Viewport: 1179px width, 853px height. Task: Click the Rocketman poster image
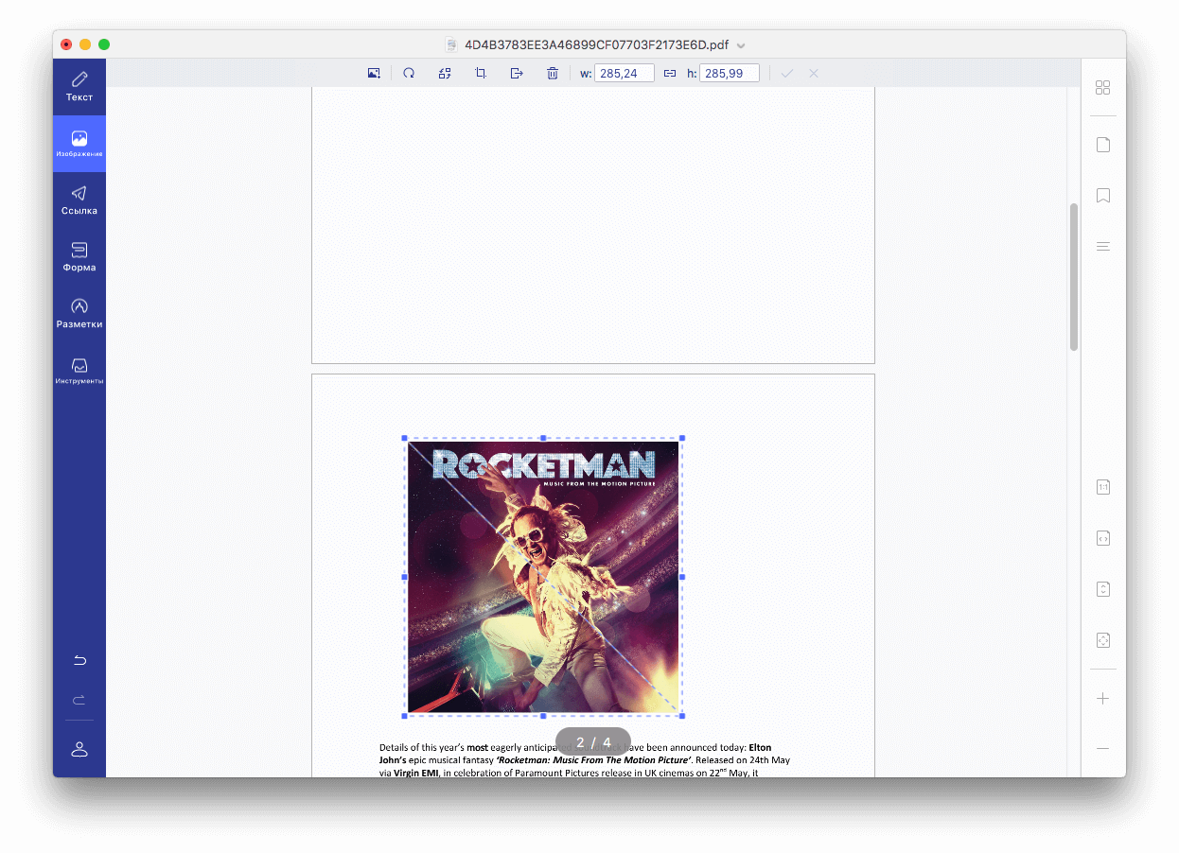tap(543, 577)
